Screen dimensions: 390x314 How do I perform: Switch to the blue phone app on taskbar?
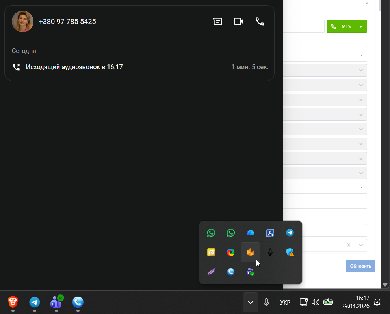click(78, 302)
